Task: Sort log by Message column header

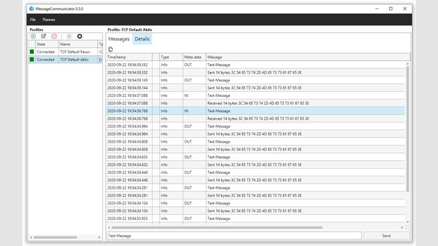Action: pos(308,57)
